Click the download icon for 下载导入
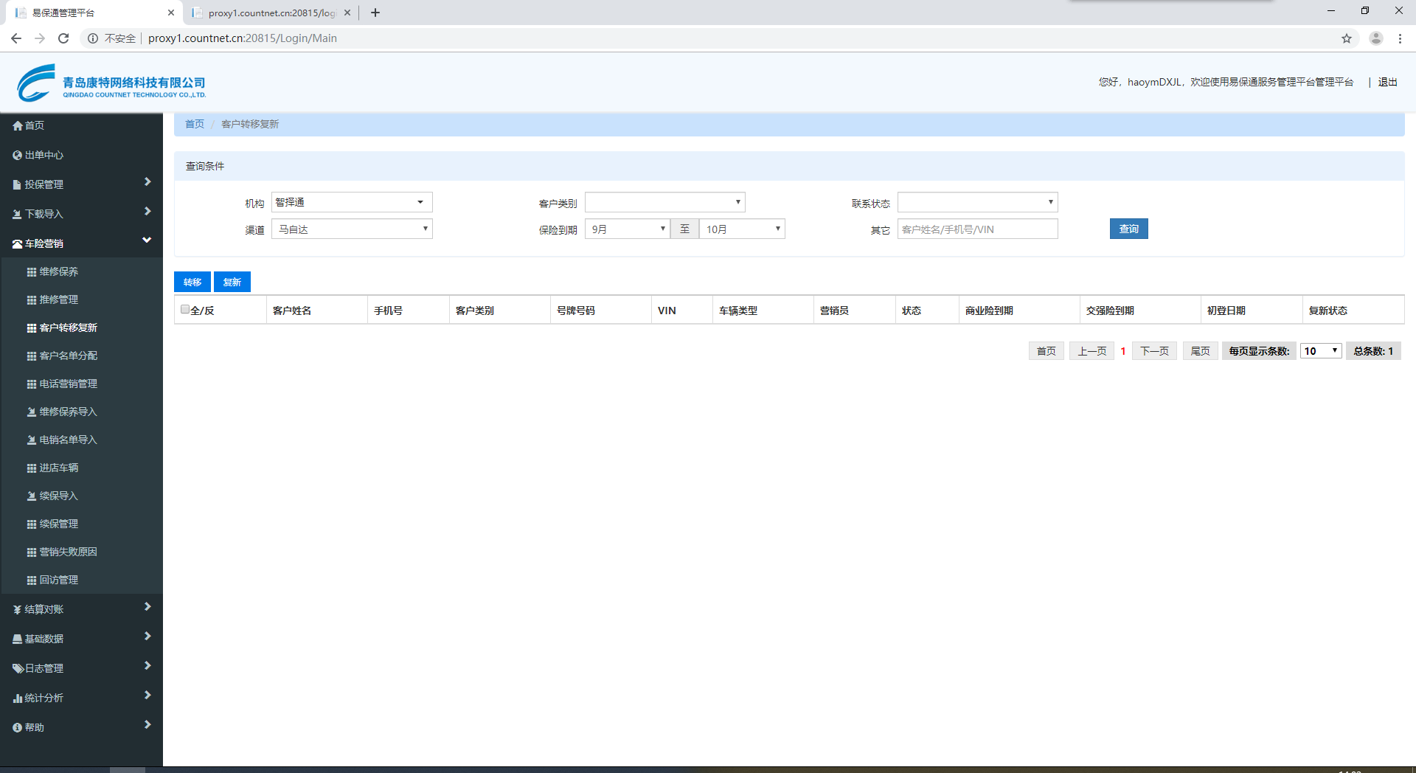This screenshot has height=773, width=1416. point(18,215)
